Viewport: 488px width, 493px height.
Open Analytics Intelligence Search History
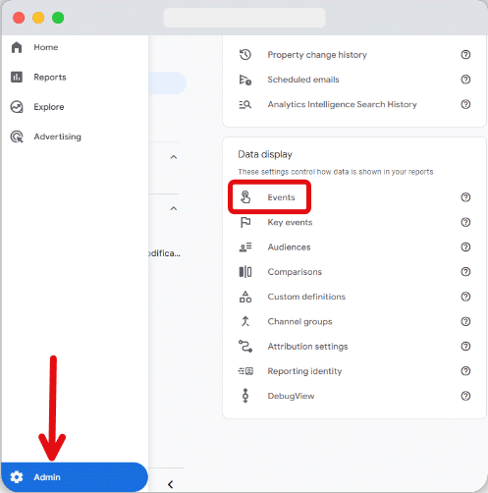point(343,104)
